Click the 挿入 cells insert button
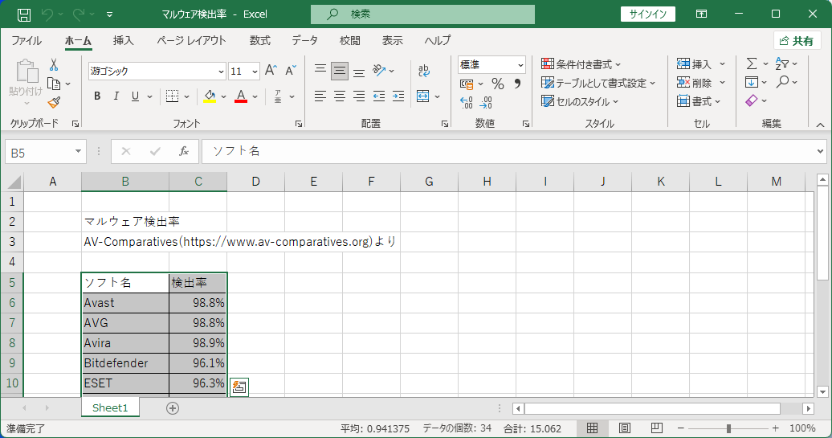This screenshot has height=438, width=832. point(694,64)
